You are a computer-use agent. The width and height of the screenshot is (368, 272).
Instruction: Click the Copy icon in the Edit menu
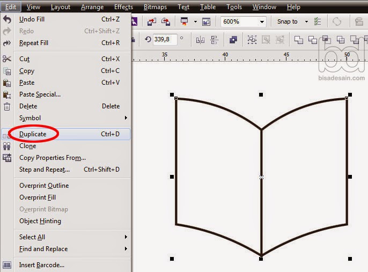coord(7,71)
